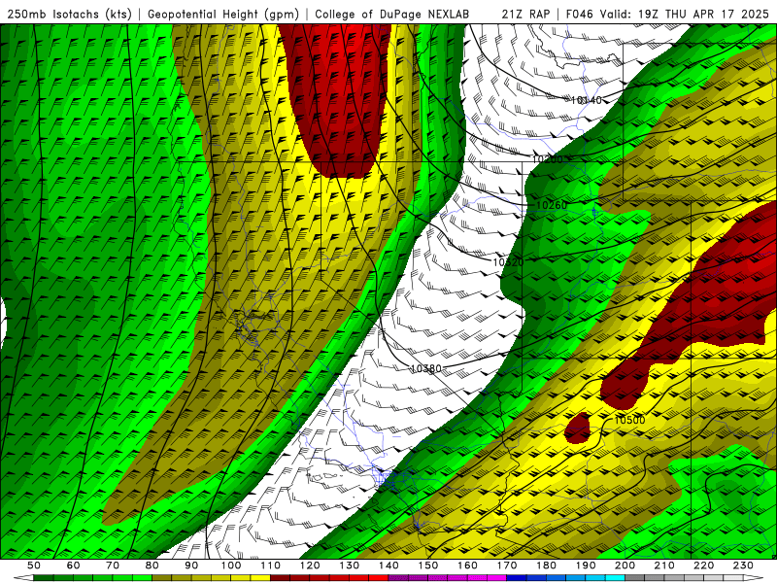Click the 200 value on the color scale
777x583 pixels.
(625, 566)
